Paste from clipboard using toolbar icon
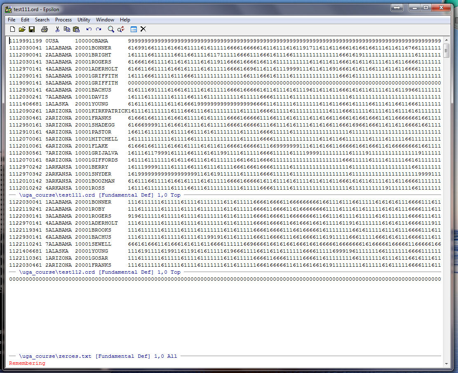Viewport: 458px width, 373px height. [76, 29]
